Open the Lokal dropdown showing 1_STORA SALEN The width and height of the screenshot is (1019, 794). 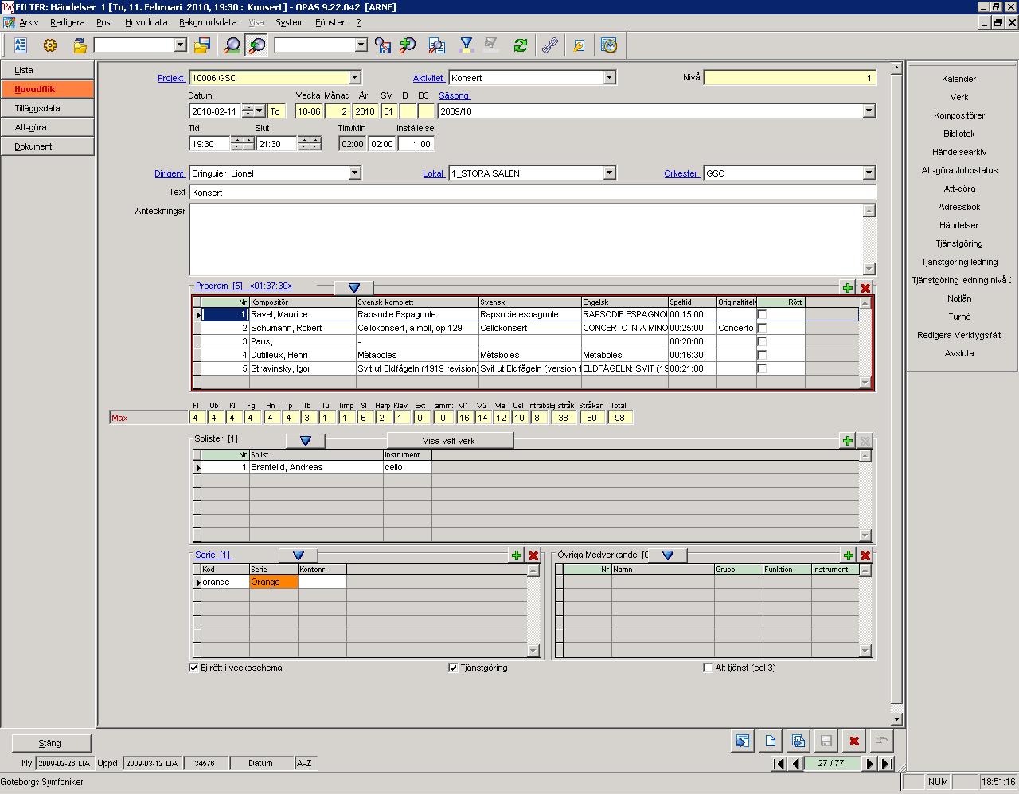coord(610,173)
